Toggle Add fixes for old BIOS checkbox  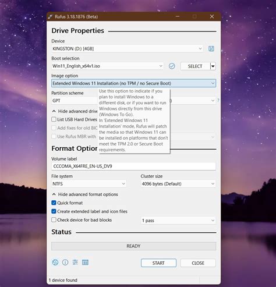(54, 128)
